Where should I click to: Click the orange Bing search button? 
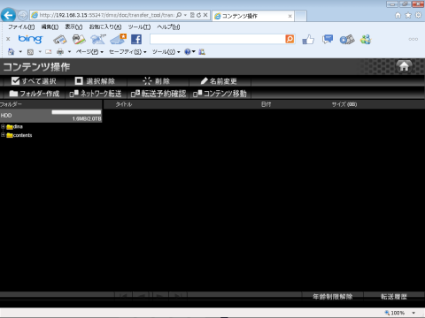290,39
